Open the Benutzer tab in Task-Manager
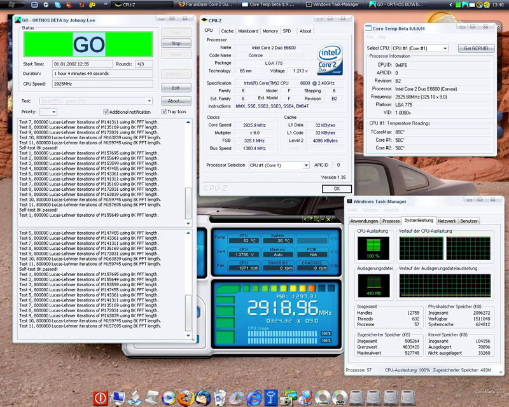The height and width of the screenshot is (407, 509). pos(469,221)
